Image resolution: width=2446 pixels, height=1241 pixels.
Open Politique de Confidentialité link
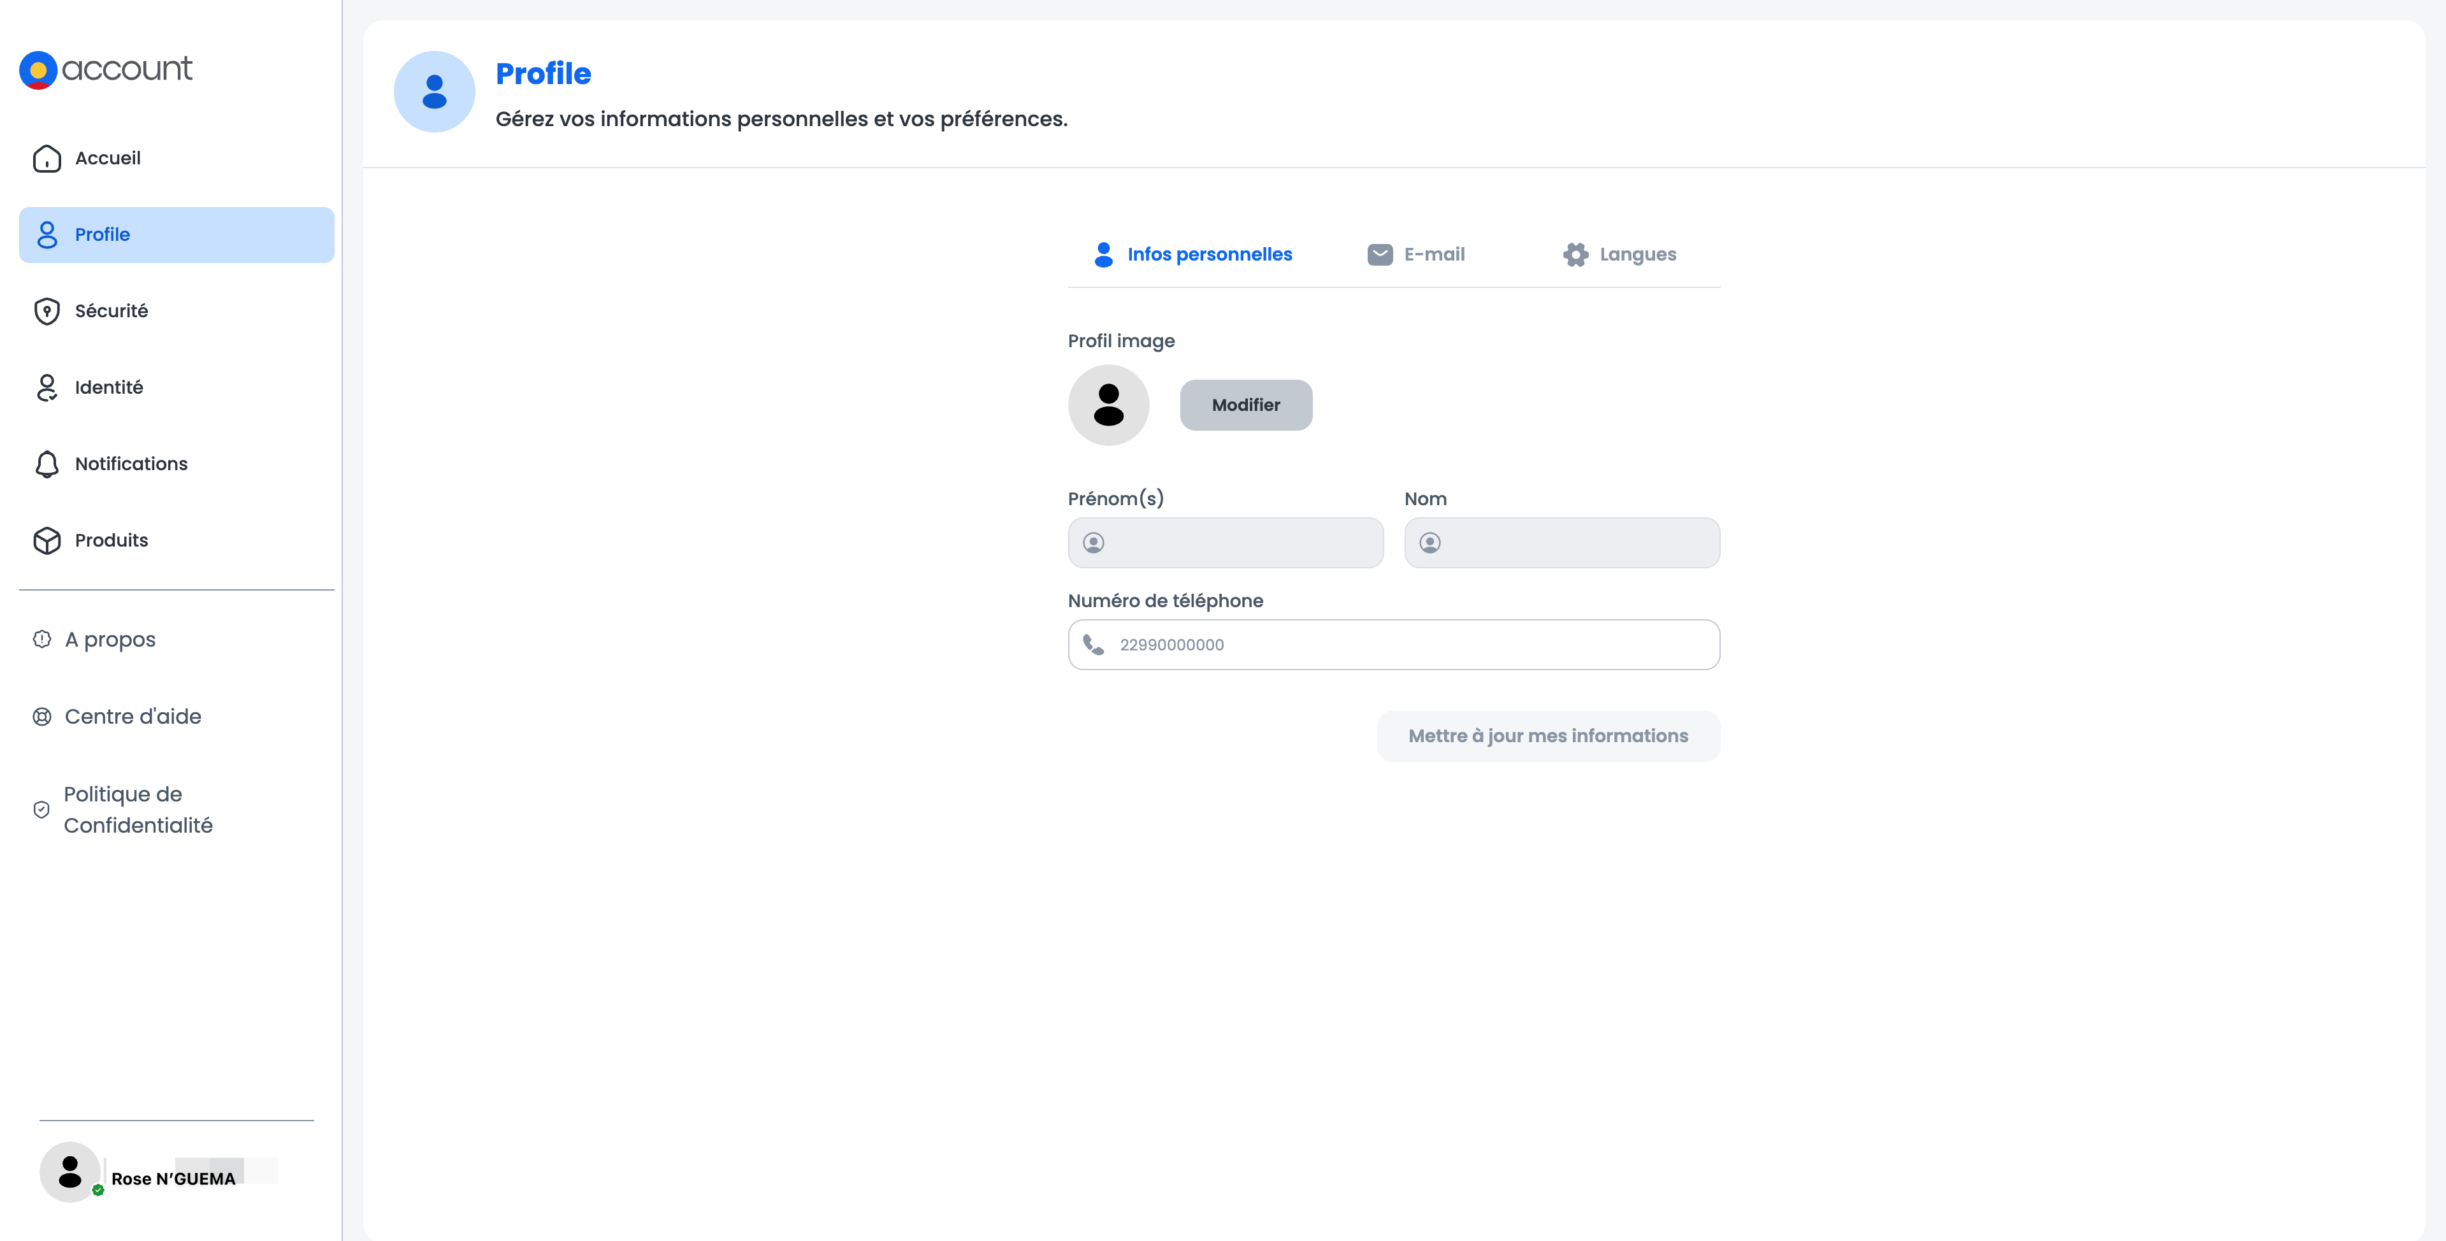(138, 810)
